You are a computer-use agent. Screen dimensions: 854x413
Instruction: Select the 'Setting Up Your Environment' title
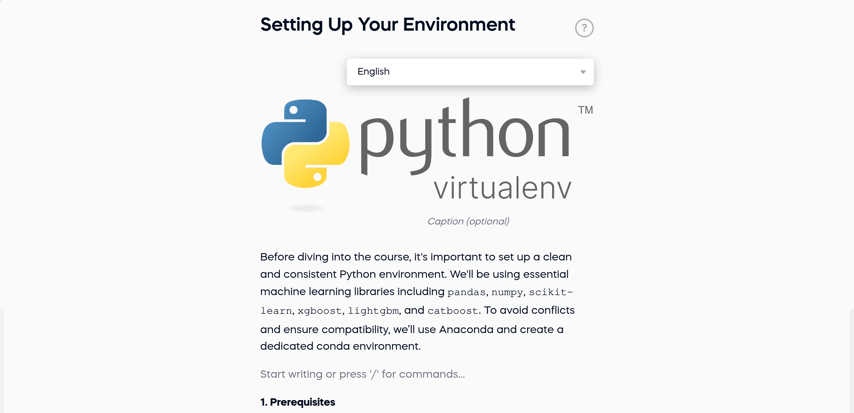click(388, 25)
